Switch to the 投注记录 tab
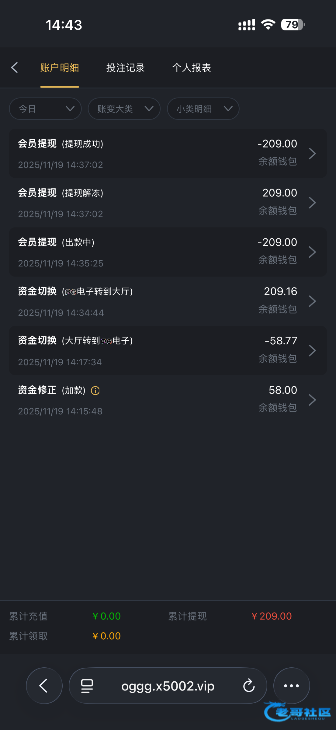The width and height of the screenshot is (336, 730). pos(125,68)
